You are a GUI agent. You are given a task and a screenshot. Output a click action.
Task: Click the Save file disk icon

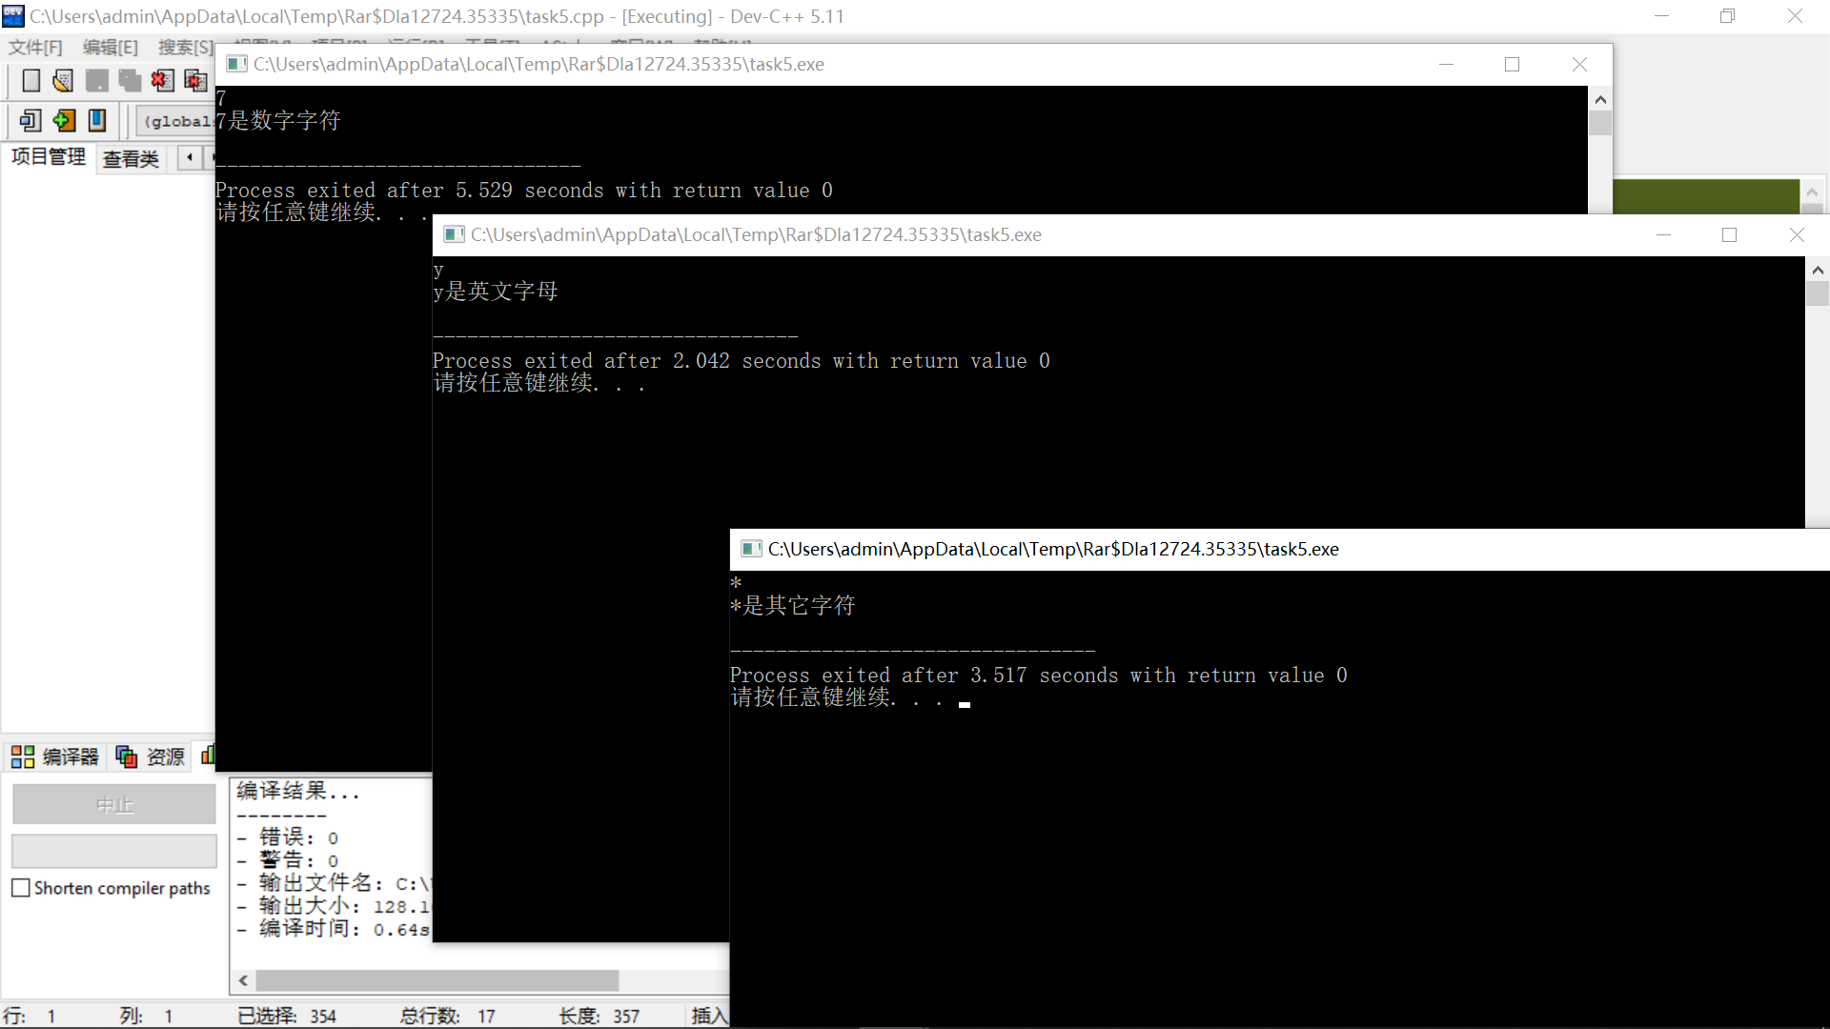(x=96, y=81)
